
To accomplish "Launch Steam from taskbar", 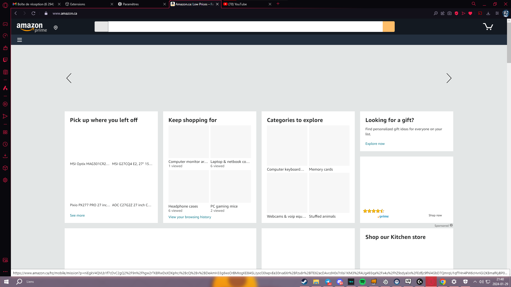I will coord(304,282).
